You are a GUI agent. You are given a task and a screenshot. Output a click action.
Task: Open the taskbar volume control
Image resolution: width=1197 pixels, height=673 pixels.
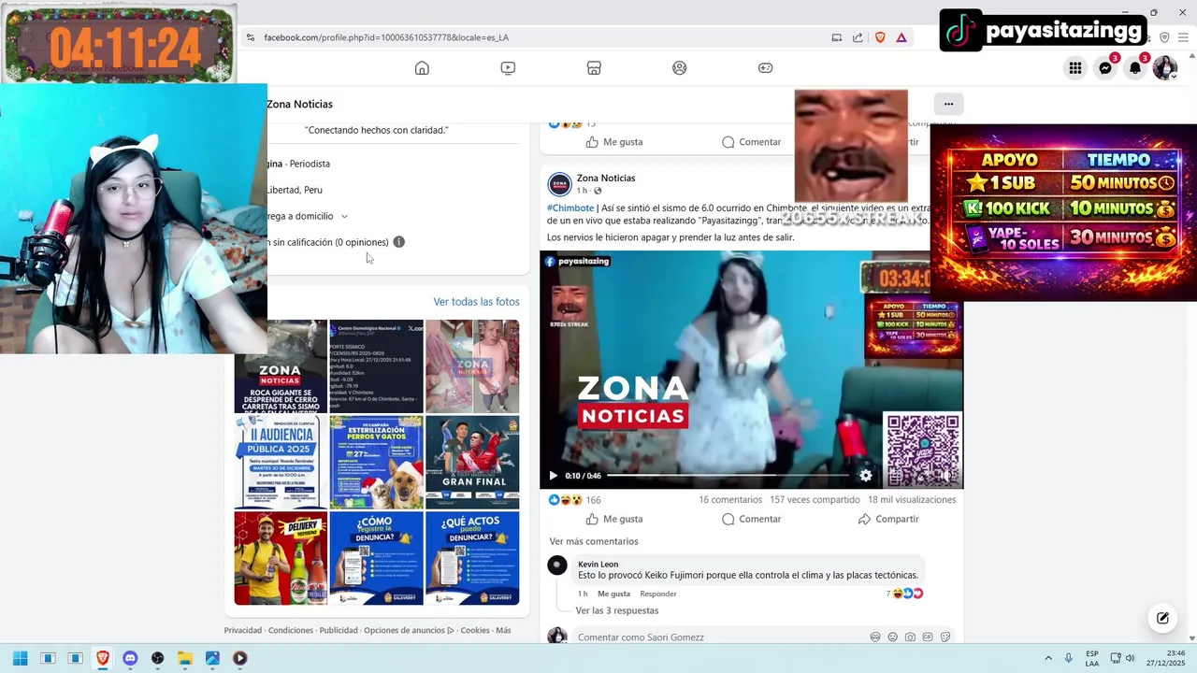point(1130,658)
